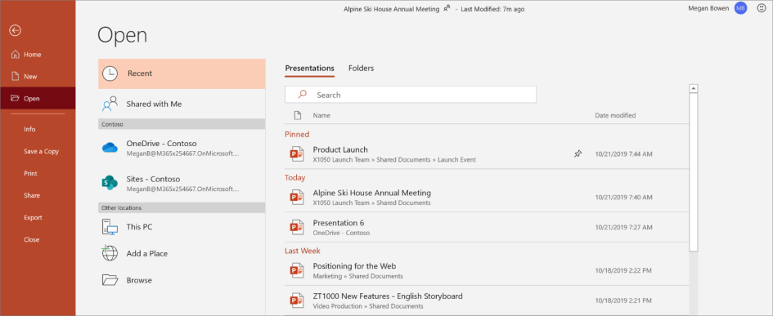Open Alpine Ski House Annual Meeting file
Screen dimensions: 773x316
point(487,198)
